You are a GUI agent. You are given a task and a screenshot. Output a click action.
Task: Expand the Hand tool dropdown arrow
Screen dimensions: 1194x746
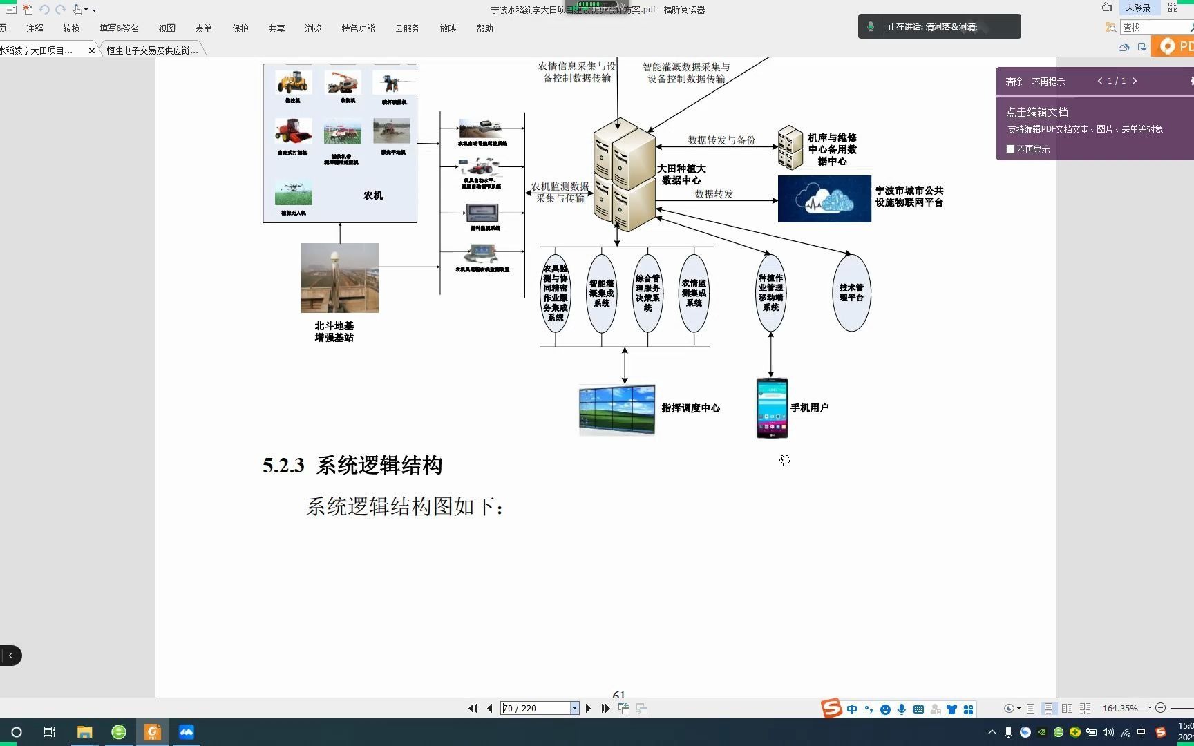point(86,10)
